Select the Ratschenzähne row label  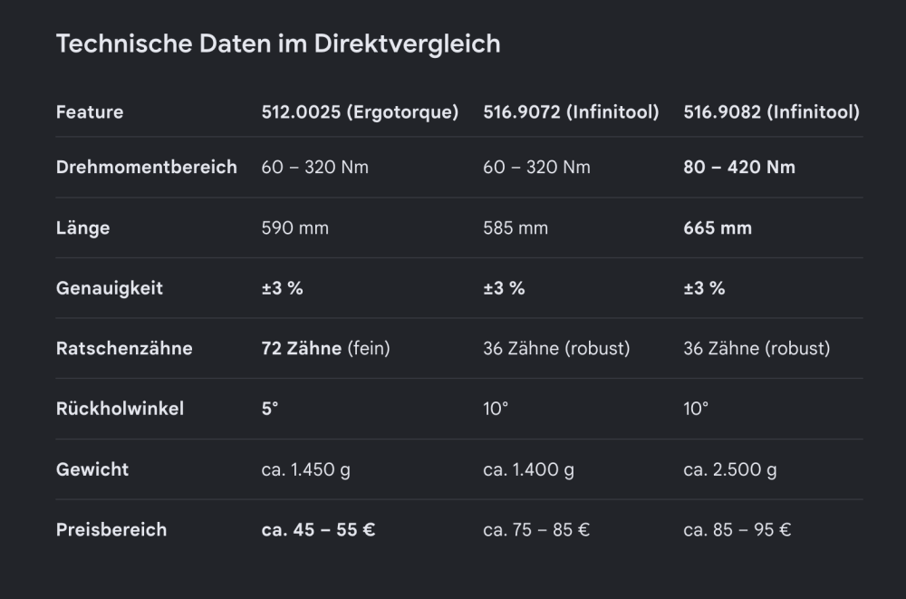(x=124, y=348)
